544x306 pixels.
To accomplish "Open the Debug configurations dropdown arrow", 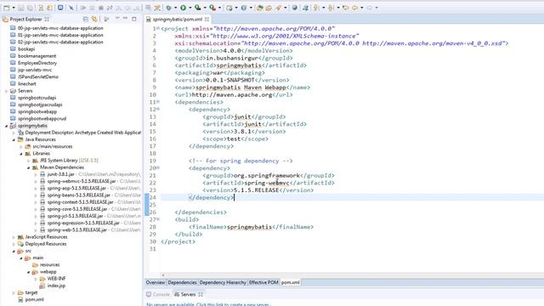I will pyautogui.click(x=175, y=8).
